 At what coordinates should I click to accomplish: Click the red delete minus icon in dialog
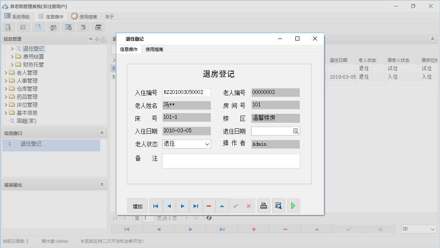tap(208, 205)
